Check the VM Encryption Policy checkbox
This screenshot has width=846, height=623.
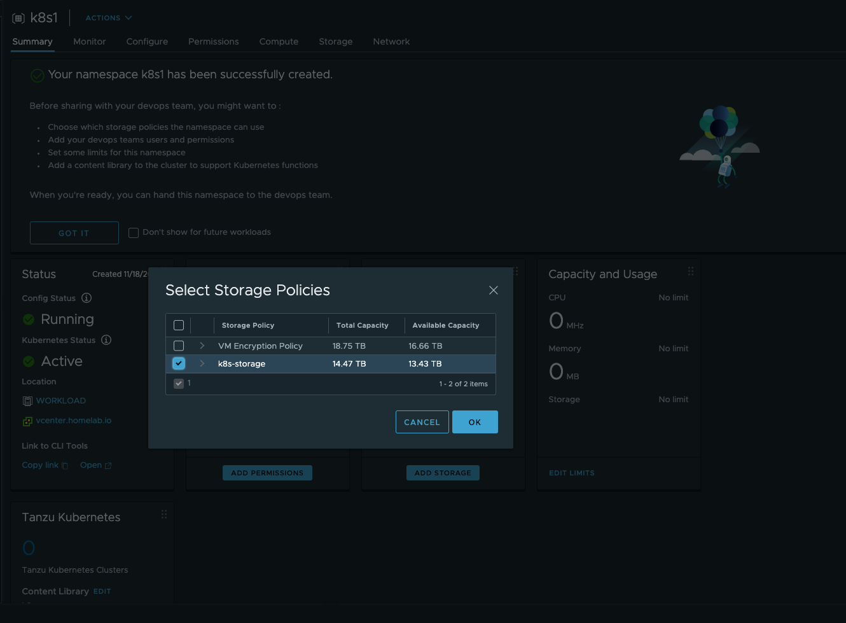[179, 346]
